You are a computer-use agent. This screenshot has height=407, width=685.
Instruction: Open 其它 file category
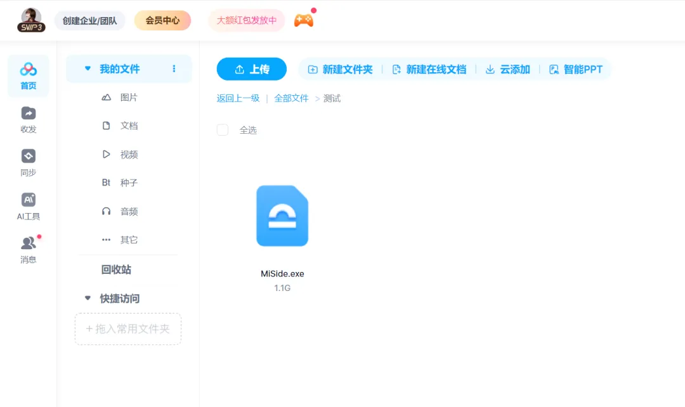click(x=129, y=240)
